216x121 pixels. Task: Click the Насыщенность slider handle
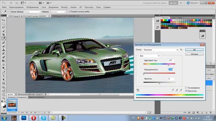pyautogui.click(x=144, y=74)
